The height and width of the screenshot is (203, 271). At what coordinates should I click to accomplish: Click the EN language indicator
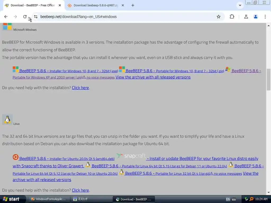[x=228, y=199]
